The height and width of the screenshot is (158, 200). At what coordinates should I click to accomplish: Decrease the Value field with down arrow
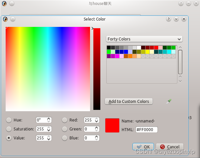point(49,139)
